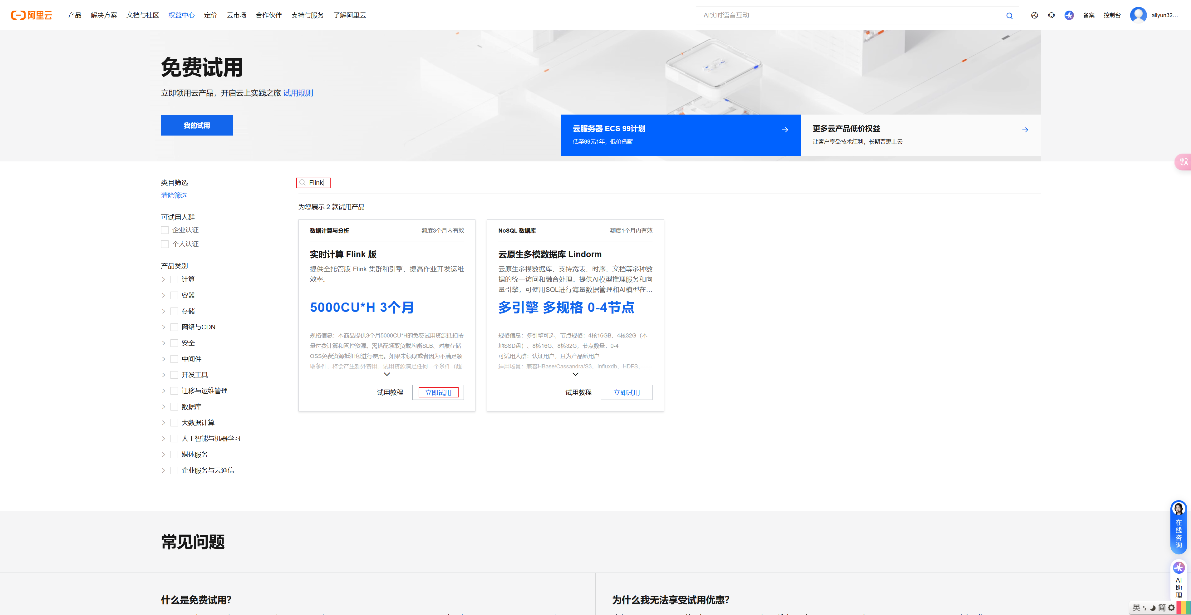
Task: Open the 支持与服务 menu
Action: (x=308, y=15)
